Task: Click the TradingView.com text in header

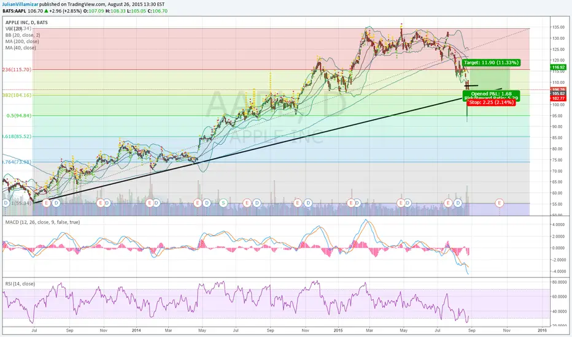Action: [87, 4]
